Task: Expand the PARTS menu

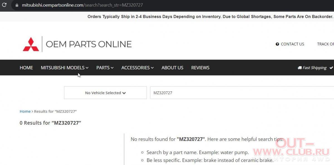Action: tap(105, 67)
